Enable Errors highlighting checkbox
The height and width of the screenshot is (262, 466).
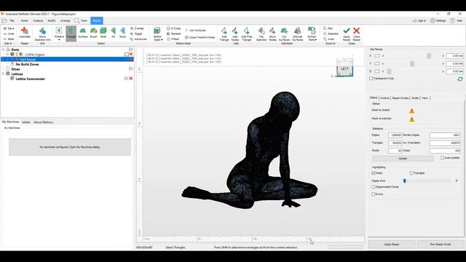374,194
